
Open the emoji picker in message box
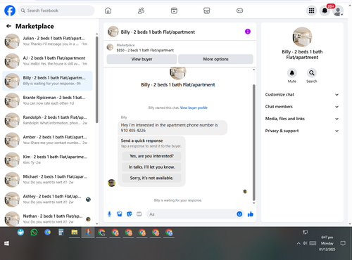(239, 214)
